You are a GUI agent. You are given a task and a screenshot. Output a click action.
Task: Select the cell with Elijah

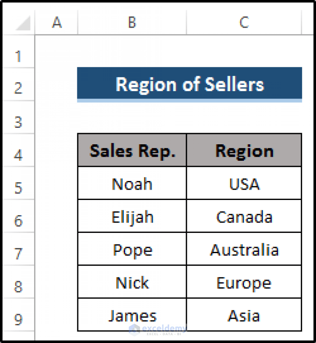[x=131, y=216]
